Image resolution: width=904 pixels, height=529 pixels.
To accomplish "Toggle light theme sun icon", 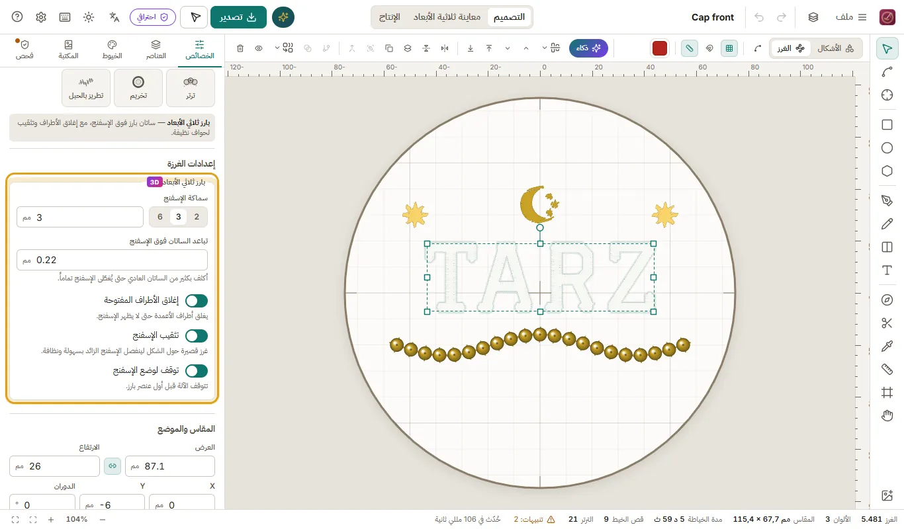I will click(x=89, y=17).
